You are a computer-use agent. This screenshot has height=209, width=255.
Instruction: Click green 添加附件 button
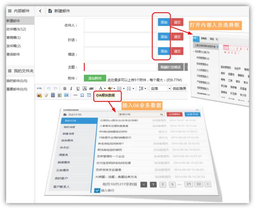[95, 78]
